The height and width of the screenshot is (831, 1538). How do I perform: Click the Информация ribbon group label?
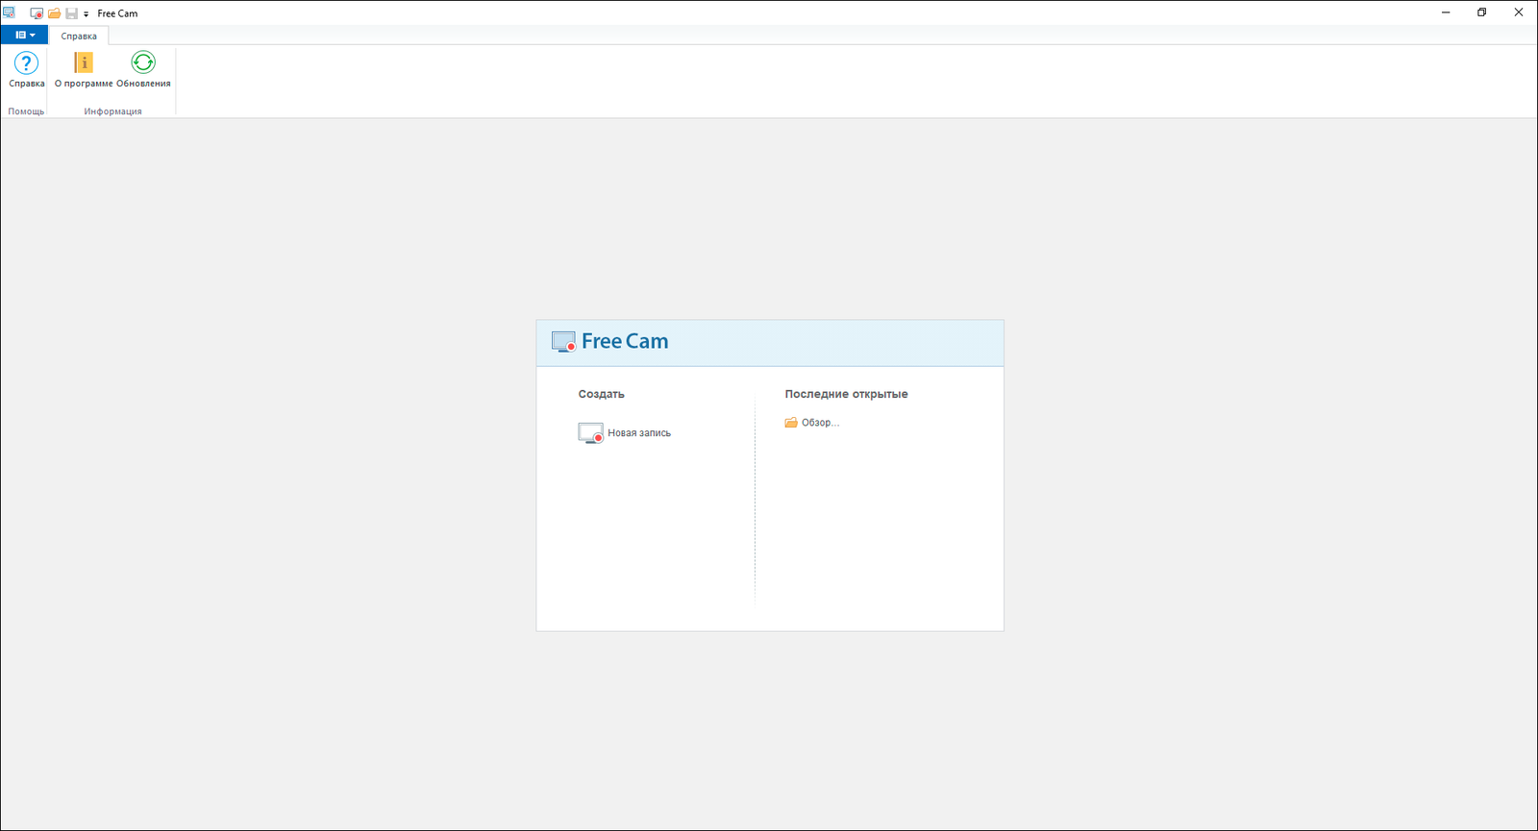coord(112,111)
